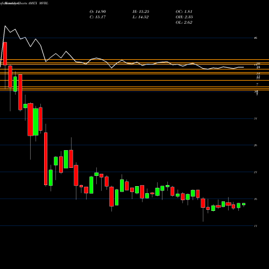Image resolution: width=269 pixels, height=269 pixels.
Task: Click the low price value L: 14.52
Action: (x=140, y=17)
